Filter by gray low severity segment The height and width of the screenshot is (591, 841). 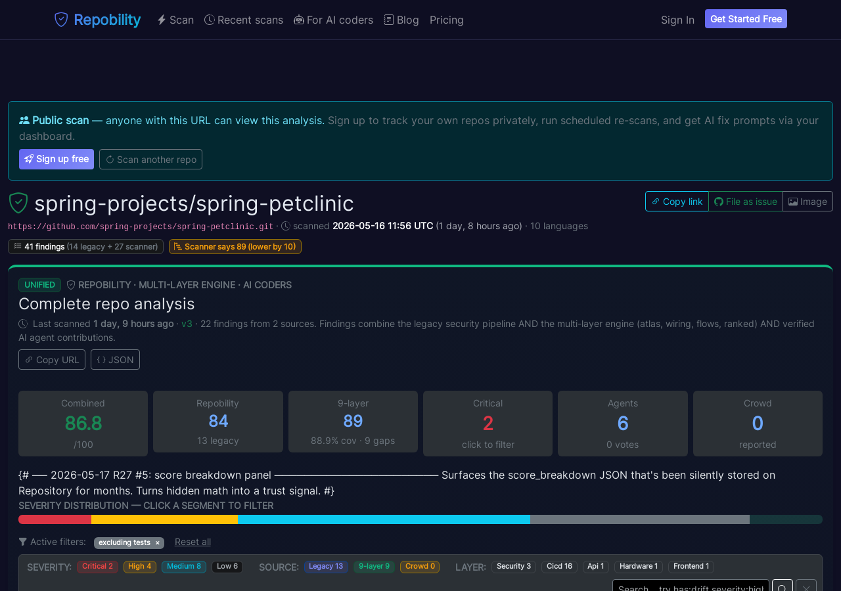pos(640,519)
